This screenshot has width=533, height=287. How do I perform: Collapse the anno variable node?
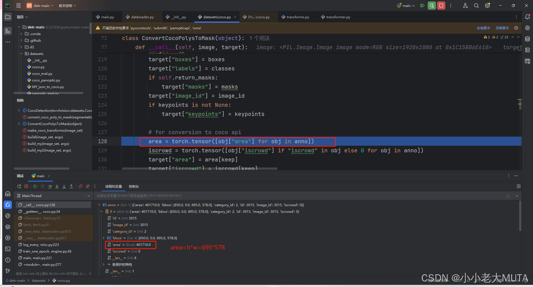pyautogui.click(x=99, y=205)
